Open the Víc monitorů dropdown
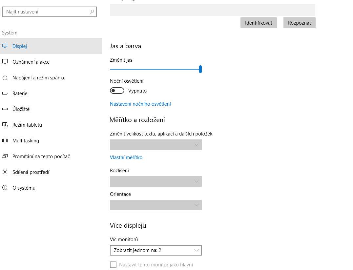 coord(156,250)
